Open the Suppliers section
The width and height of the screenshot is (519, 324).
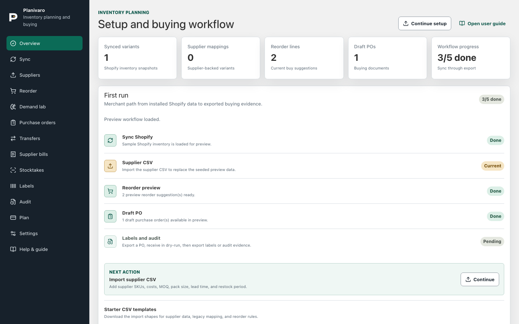click(44, 75)
